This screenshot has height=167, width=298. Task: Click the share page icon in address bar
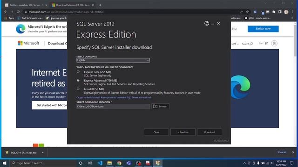point(241,12)
